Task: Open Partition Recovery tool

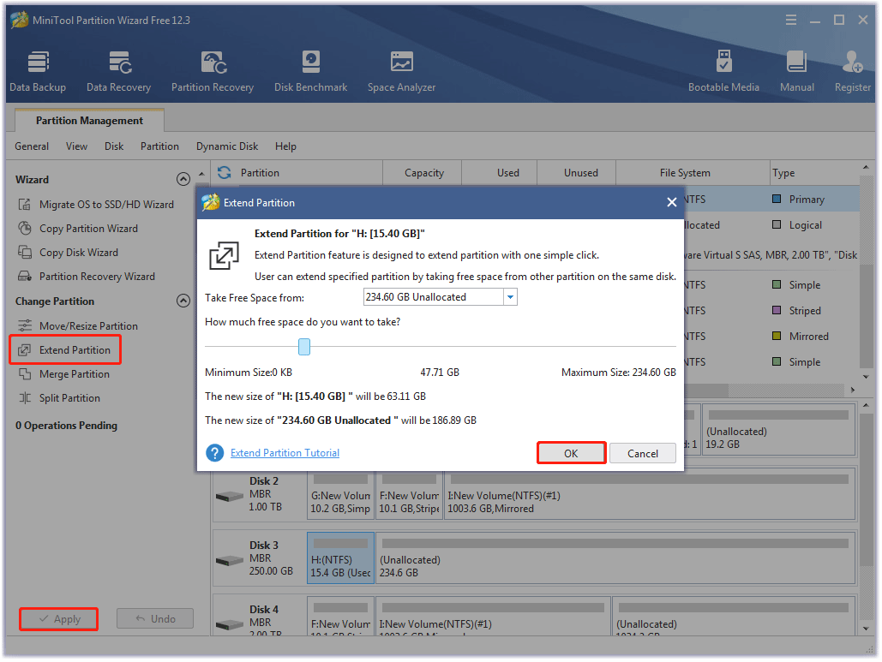Action: tap(213, 71)
